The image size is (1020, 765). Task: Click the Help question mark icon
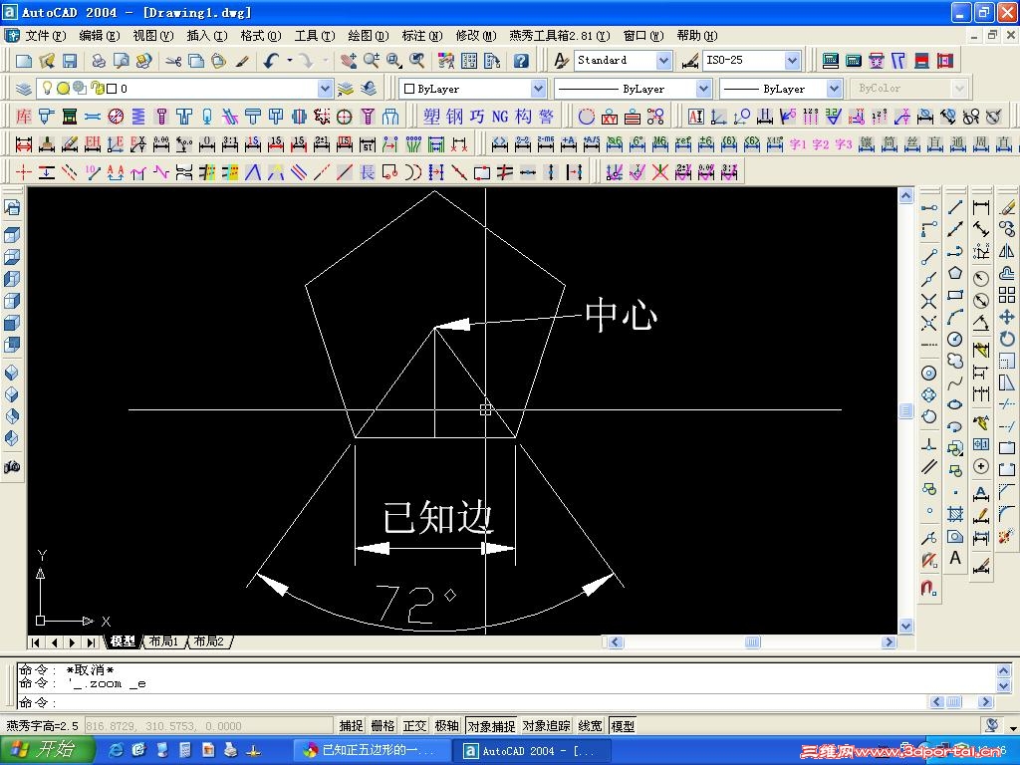coord(521,61)
